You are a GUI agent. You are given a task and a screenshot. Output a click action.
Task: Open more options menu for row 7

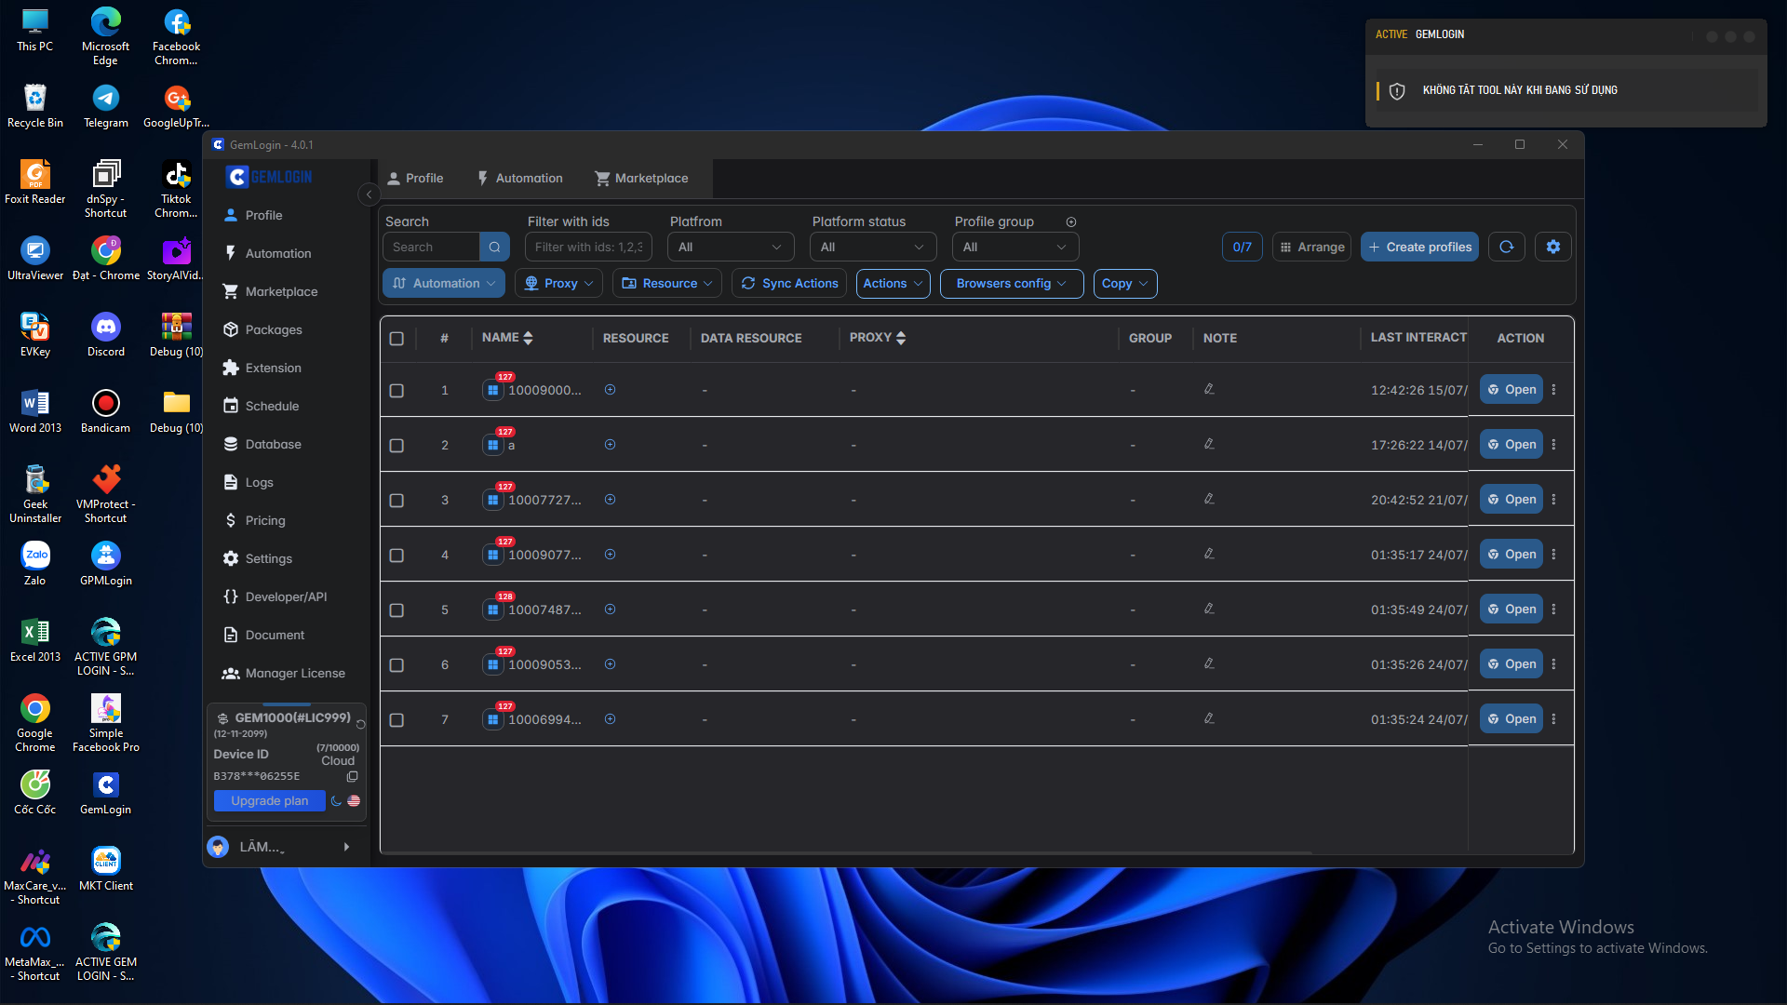[x=1553, y=719]
